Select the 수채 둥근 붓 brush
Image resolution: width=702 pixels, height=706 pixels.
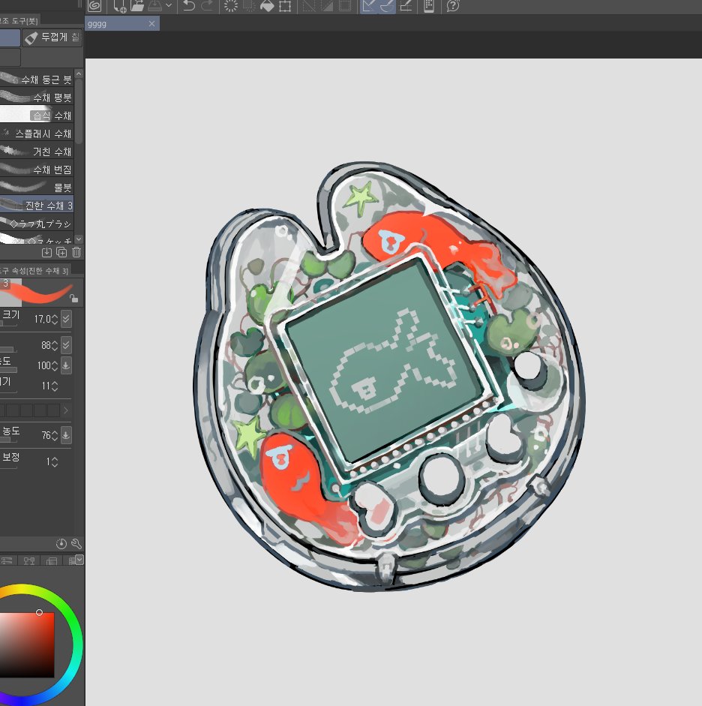tap(37, 80)
